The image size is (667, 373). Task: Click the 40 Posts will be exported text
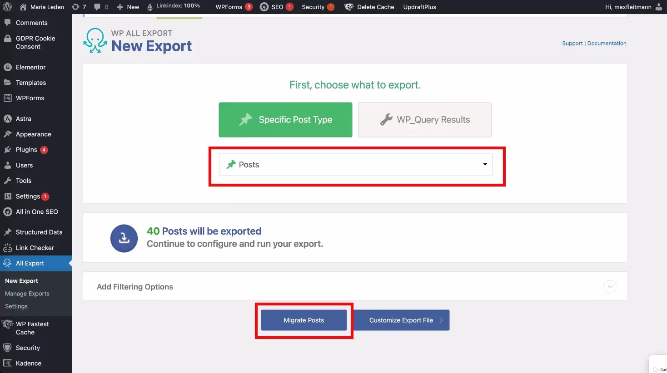204,231
